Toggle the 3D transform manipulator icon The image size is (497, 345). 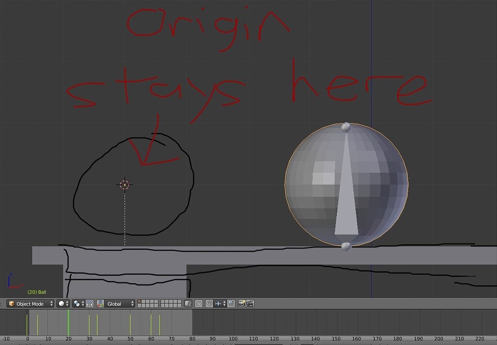100,304
